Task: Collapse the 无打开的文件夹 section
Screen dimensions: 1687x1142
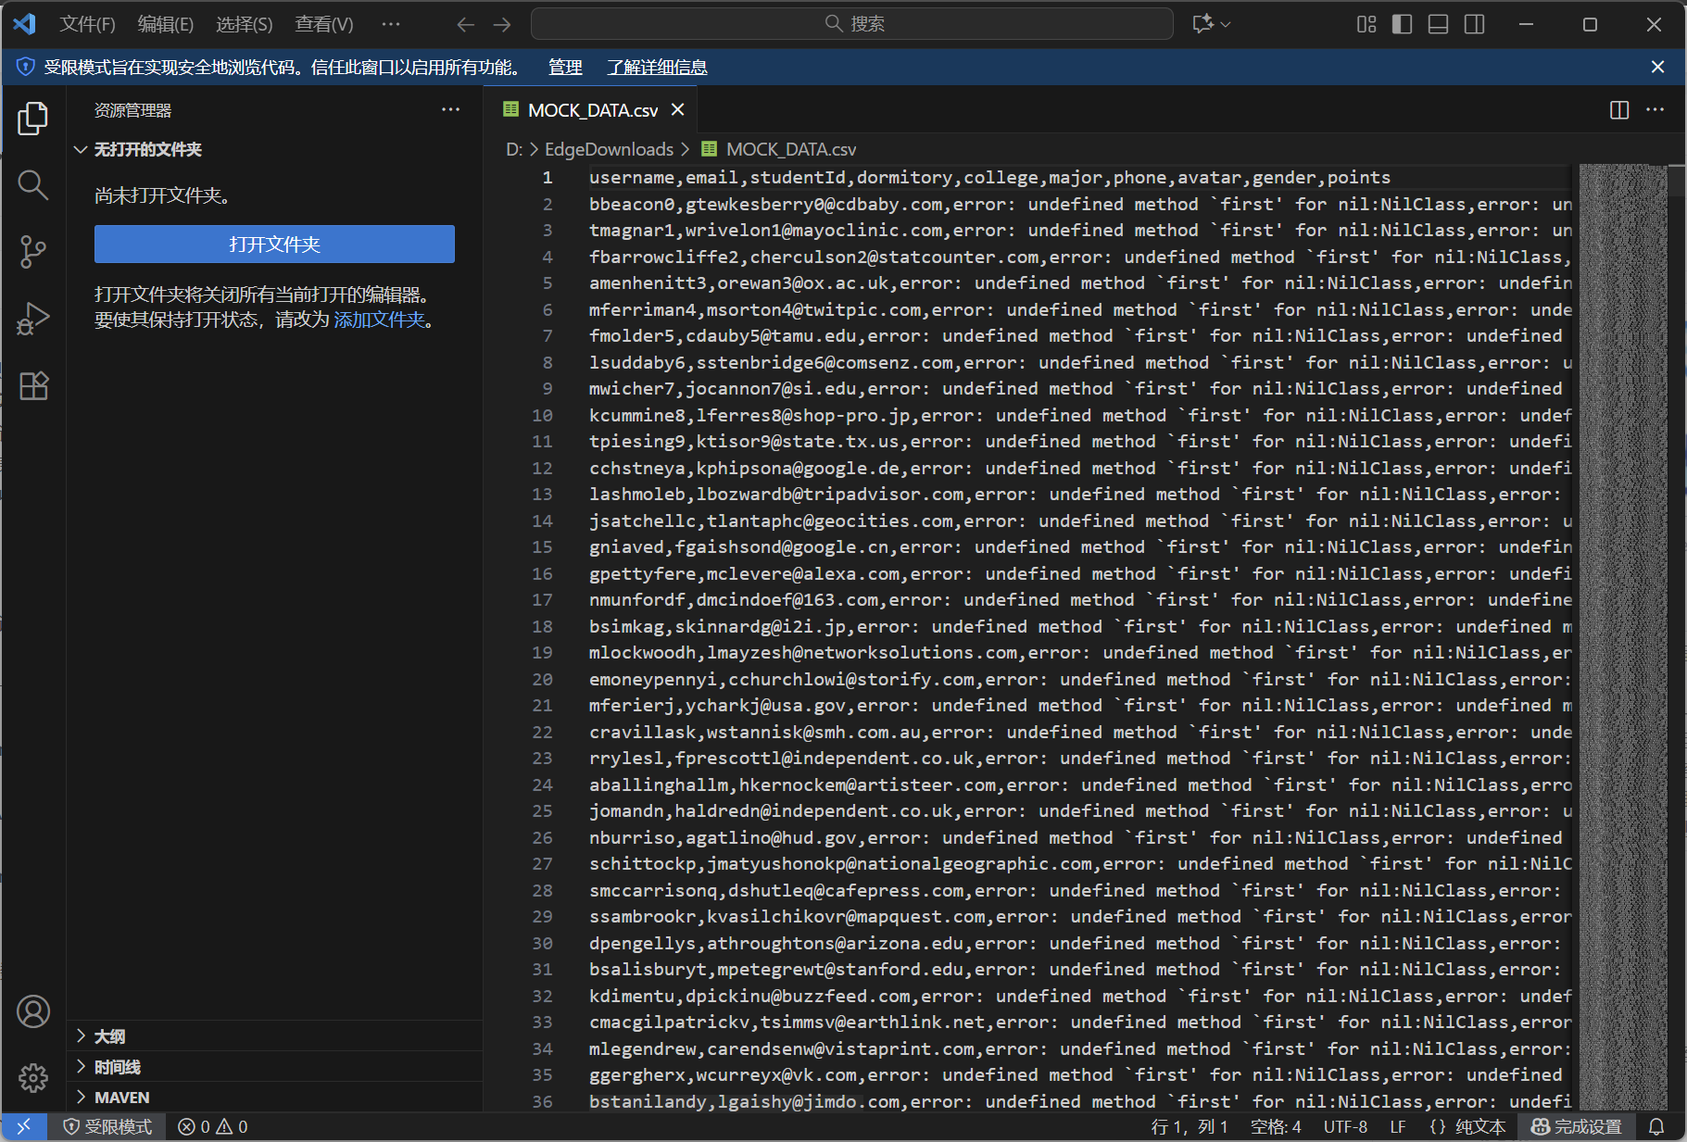Action: (x=274, y=150)
